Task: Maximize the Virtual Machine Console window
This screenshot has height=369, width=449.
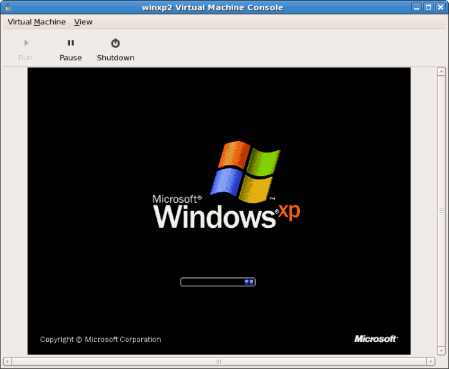Action: [x=428, y=7]
